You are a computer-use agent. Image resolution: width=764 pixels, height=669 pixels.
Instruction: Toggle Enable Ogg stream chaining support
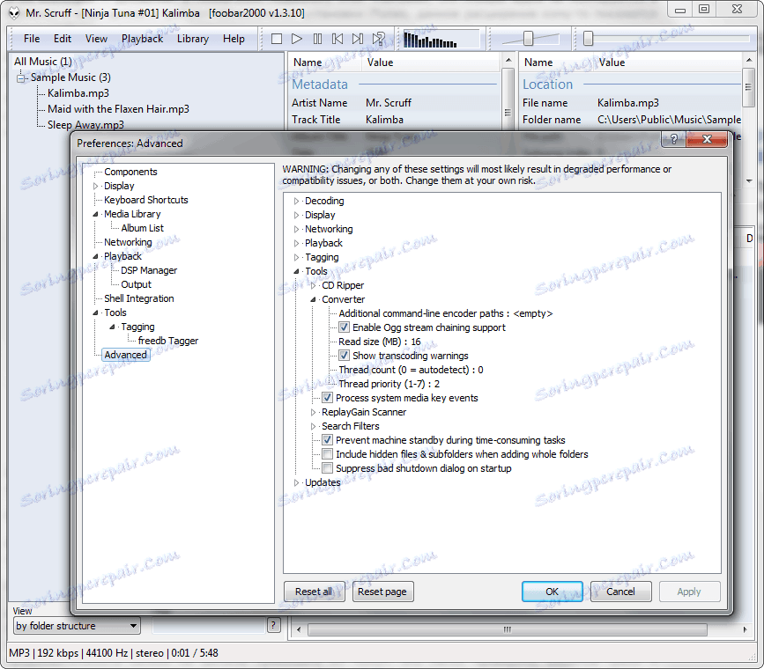344,327
